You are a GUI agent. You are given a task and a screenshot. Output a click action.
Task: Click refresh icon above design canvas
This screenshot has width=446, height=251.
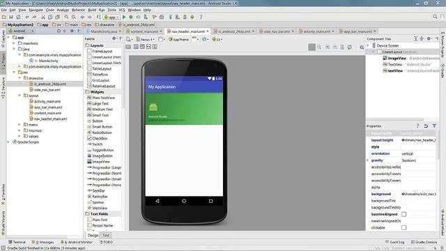tap(350, 47)
